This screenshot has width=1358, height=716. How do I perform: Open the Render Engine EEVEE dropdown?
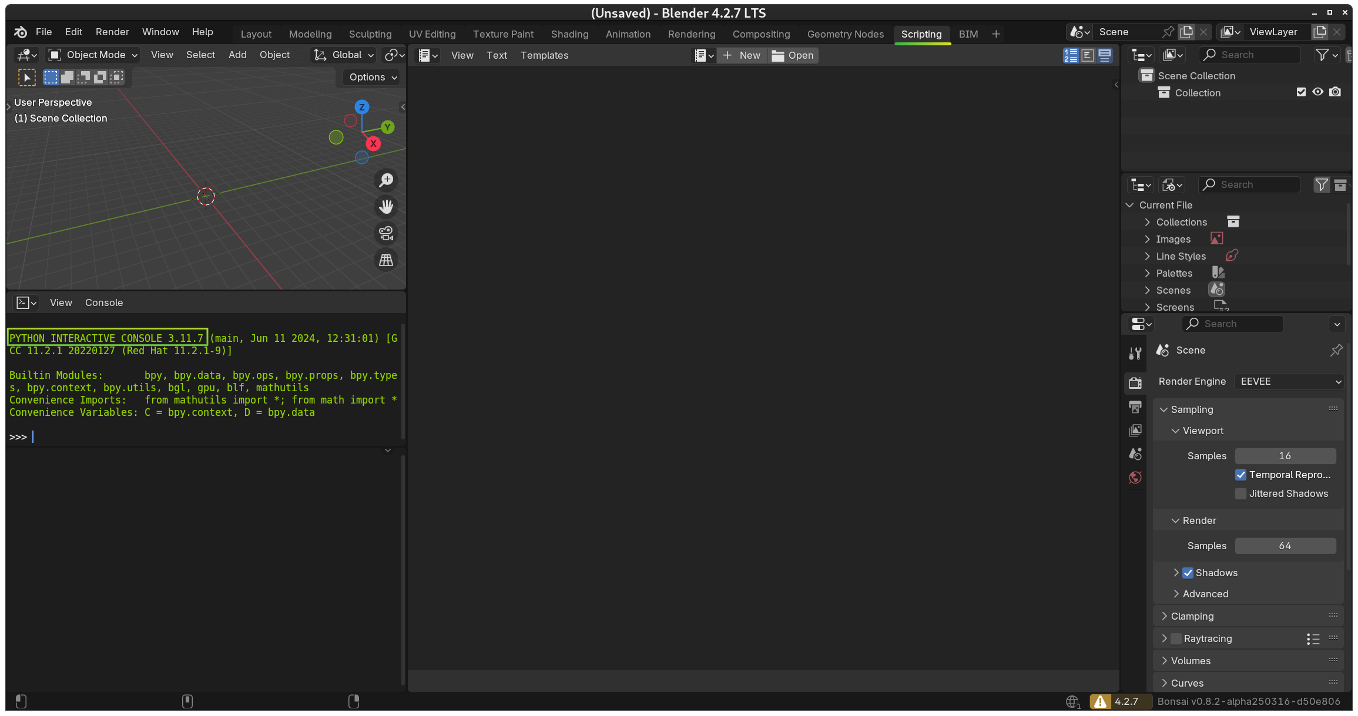pos(1289,381)
